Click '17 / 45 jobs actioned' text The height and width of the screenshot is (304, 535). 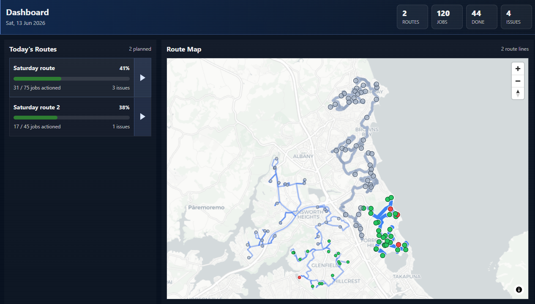(37, 127)
